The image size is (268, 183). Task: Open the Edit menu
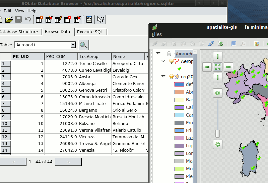8,11
